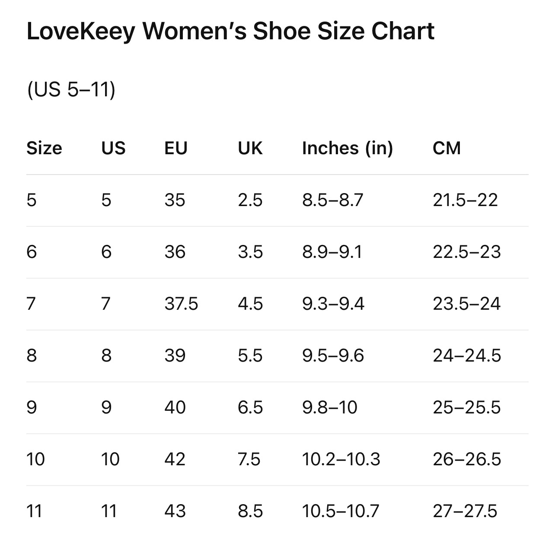Click the Inches (in) column header
This screenshot has width=555, height=537.
pos(347,148)
